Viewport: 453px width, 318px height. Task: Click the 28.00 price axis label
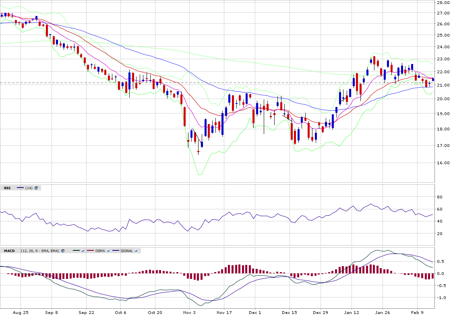[443, 2]
